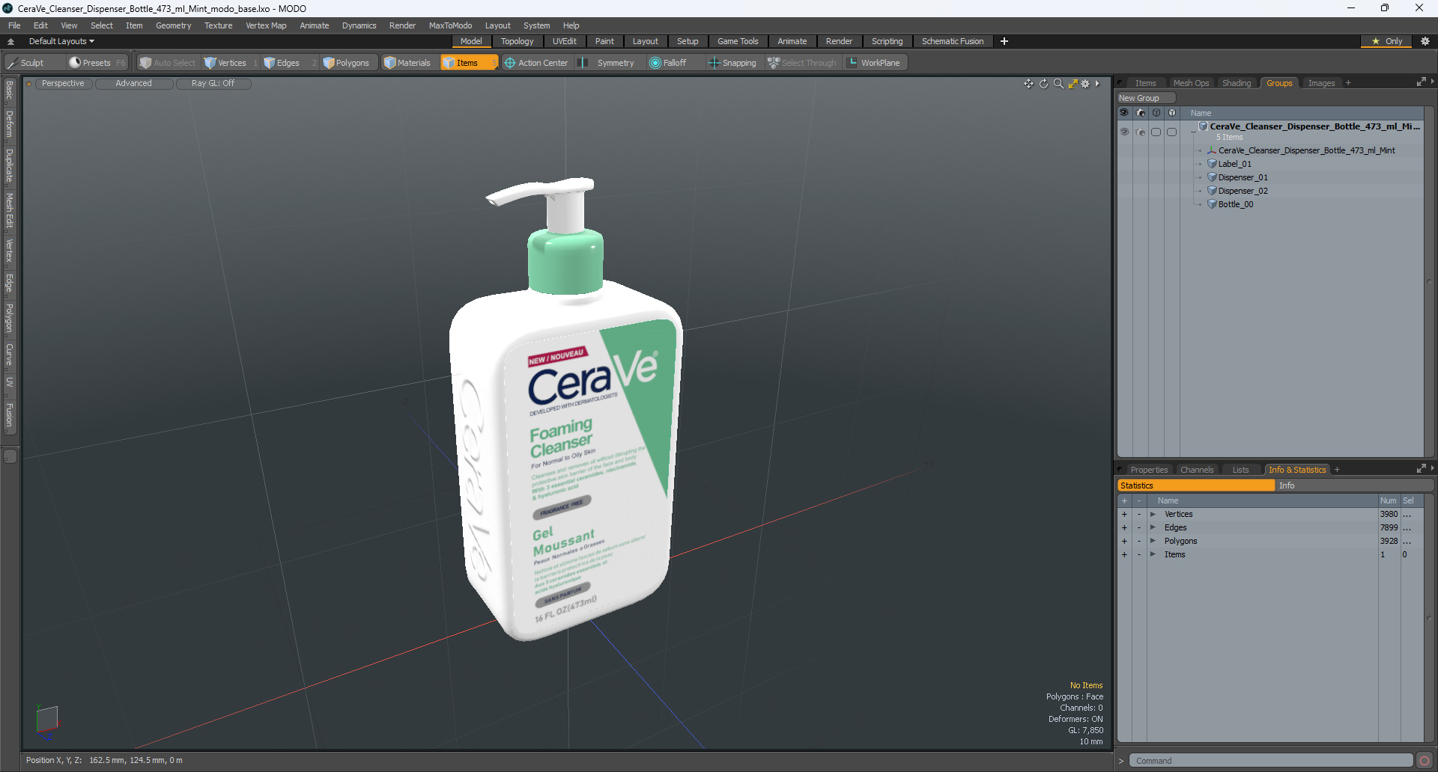Screen dimensions: 1438x772
Task: Open the Deform vertical sidebar tab
Action: pos(9,124)
